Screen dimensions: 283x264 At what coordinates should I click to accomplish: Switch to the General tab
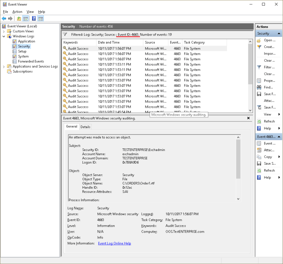click(x=71, y=126)
